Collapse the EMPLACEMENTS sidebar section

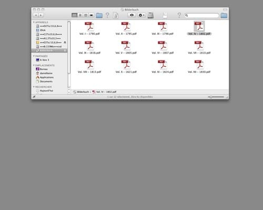(34, 65)
